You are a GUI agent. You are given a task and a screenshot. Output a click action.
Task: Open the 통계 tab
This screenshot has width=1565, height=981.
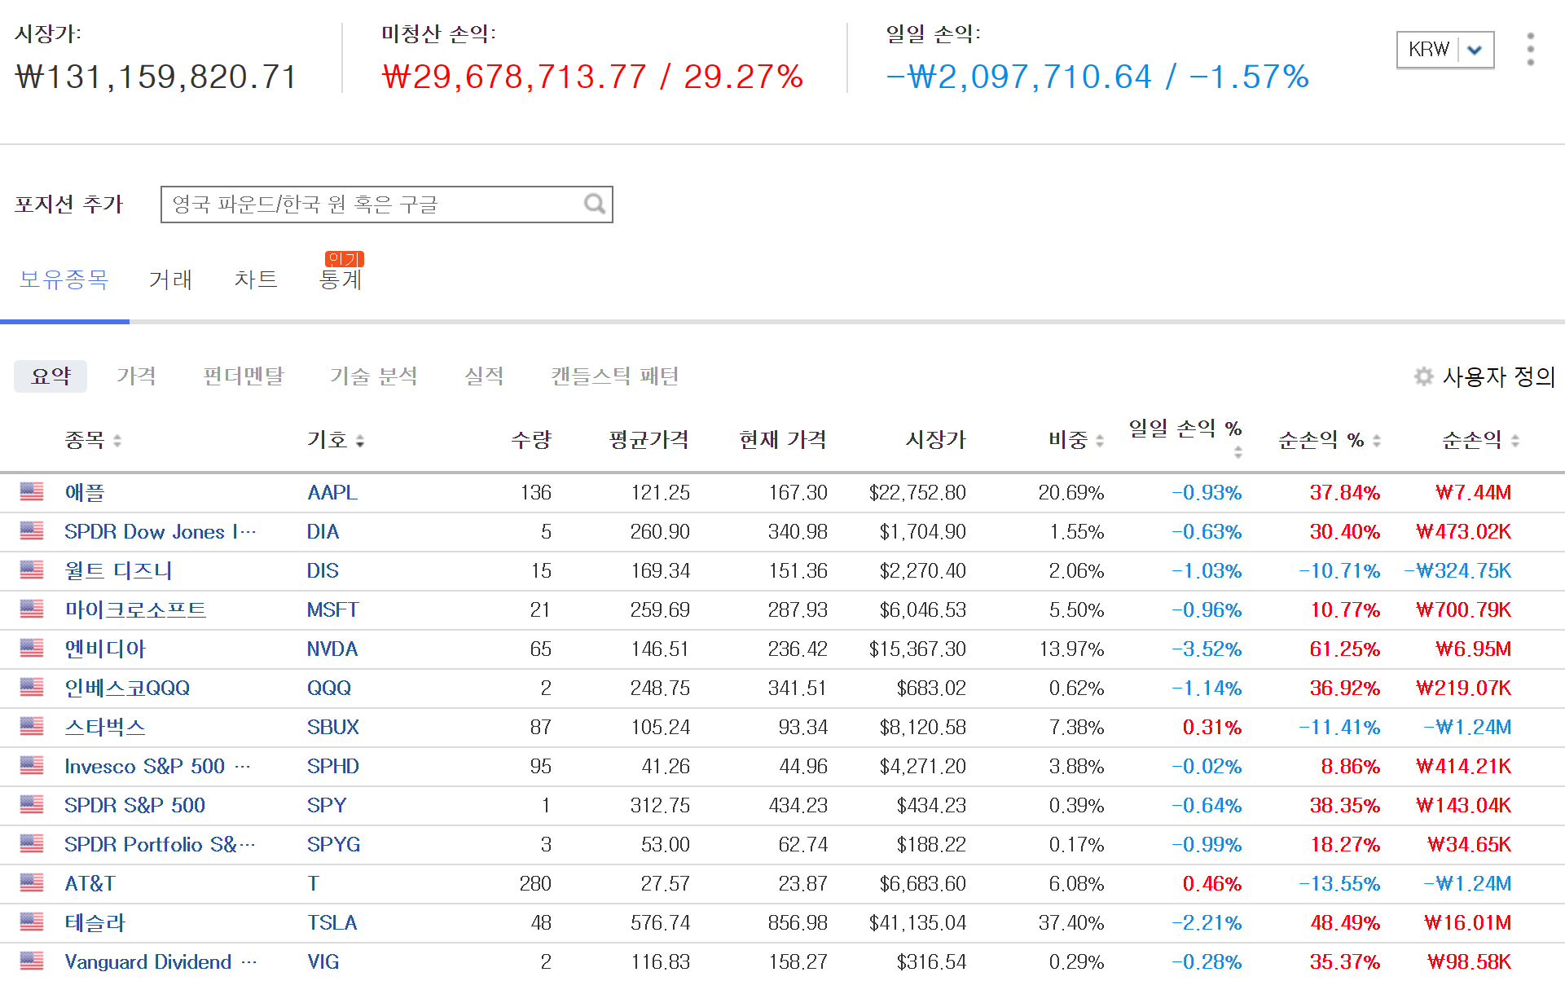point(341,279)
